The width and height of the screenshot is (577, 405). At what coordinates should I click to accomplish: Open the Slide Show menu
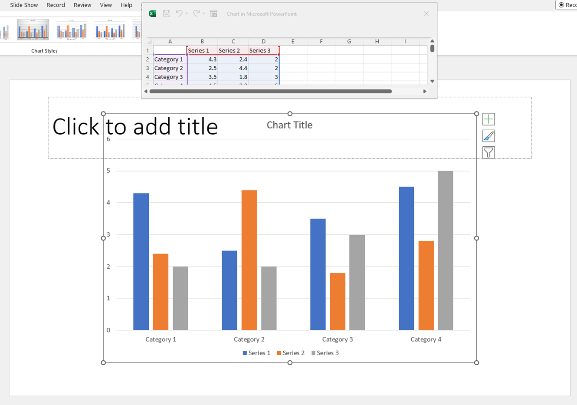click(24, 5)
